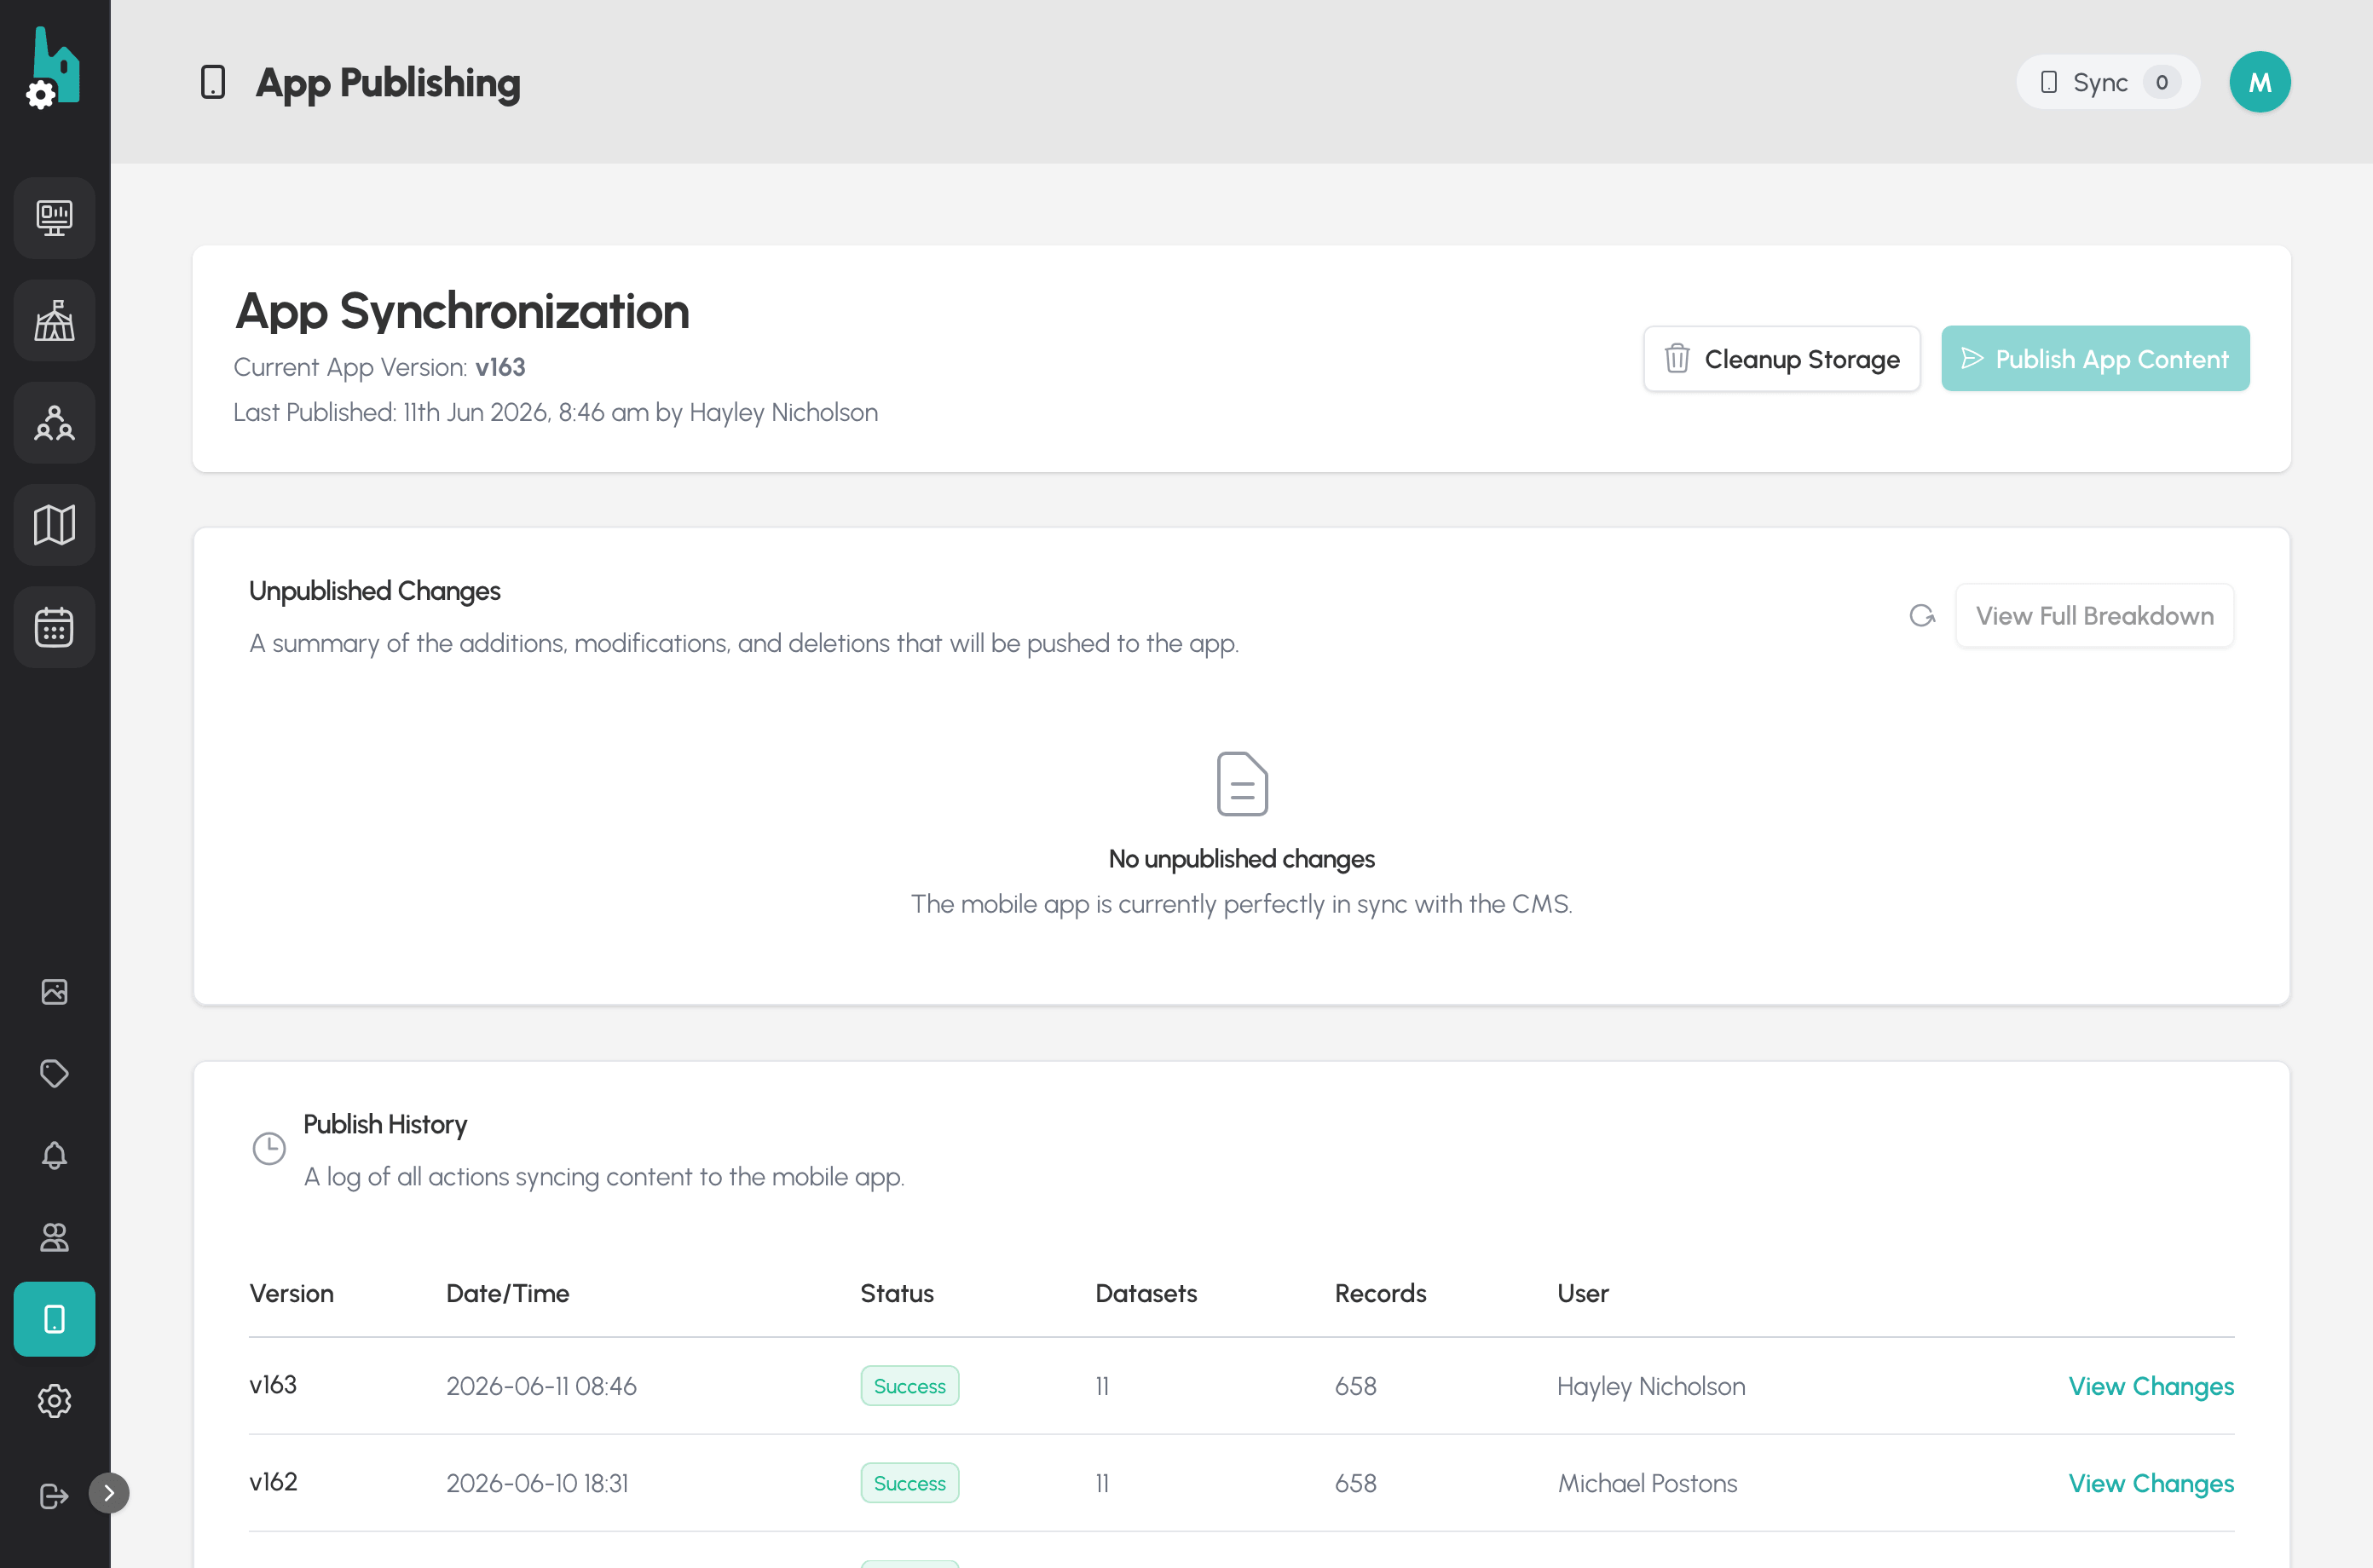Click date 2026-06-10 18:31
This screenshot has height=1568, width=2373.
click(537, 1483)
